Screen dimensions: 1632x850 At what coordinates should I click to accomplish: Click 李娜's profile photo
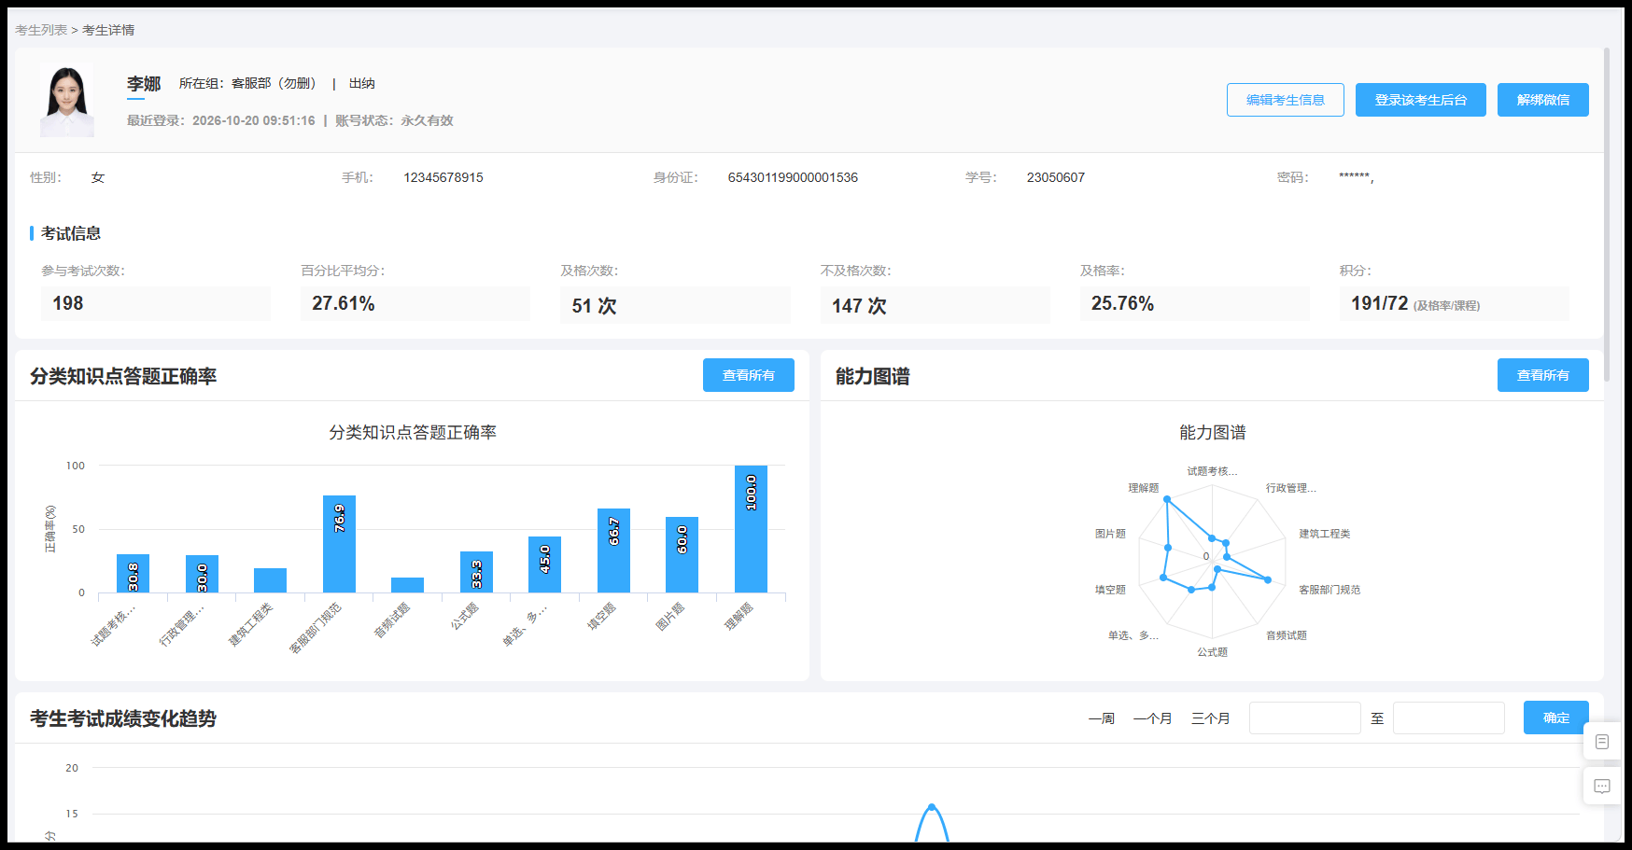click(x=66, y=100)
